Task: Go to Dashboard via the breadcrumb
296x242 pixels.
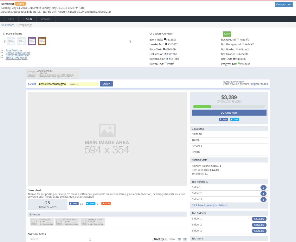Action: (8, 25)
